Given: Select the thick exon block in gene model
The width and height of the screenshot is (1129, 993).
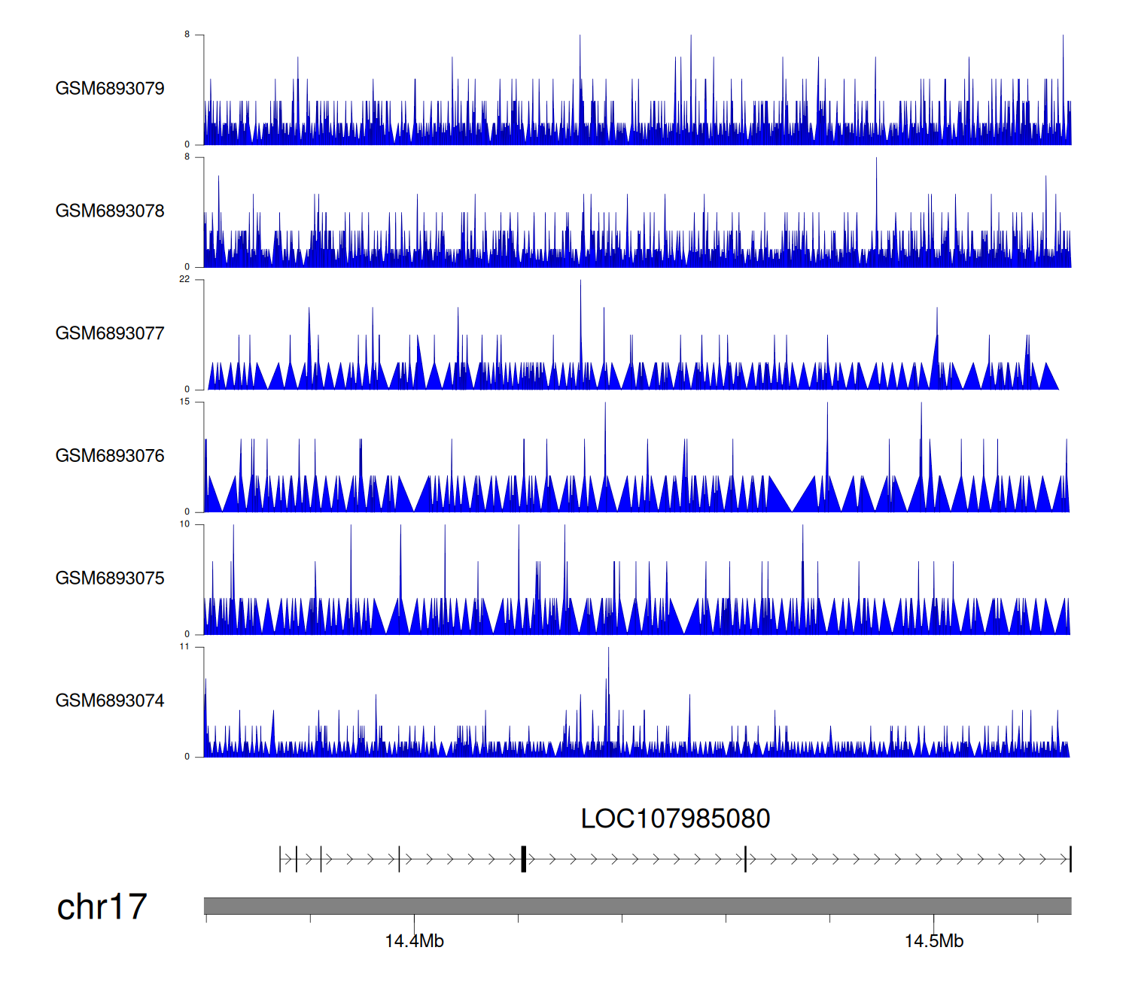Looking at the screenshot, I should tap(523, 859).
